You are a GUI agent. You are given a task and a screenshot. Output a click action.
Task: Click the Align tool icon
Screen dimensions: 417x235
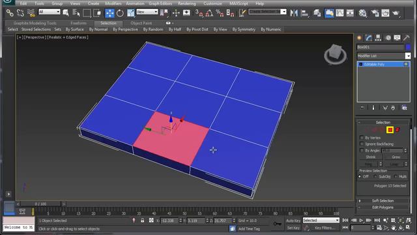tap(305, 13)
